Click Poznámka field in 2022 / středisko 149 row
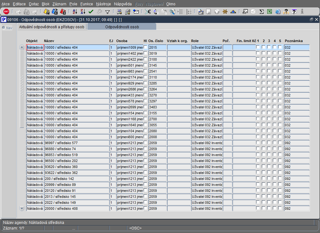The image size is (320, 233). point(297,203)
